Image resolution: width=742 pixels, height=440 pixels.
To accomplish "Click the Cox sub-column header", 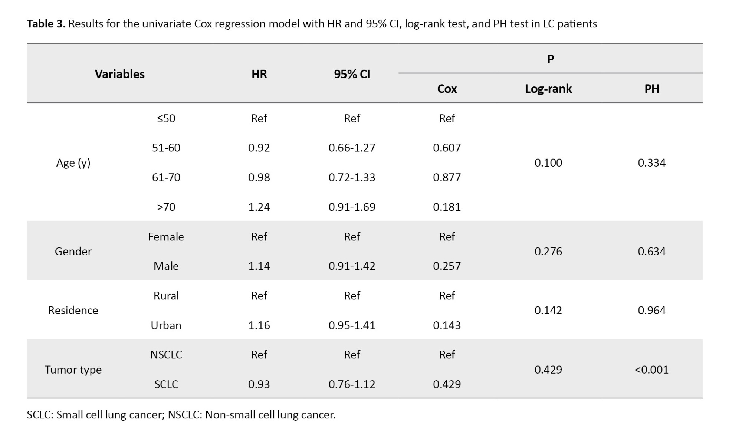I will [447, 89].
